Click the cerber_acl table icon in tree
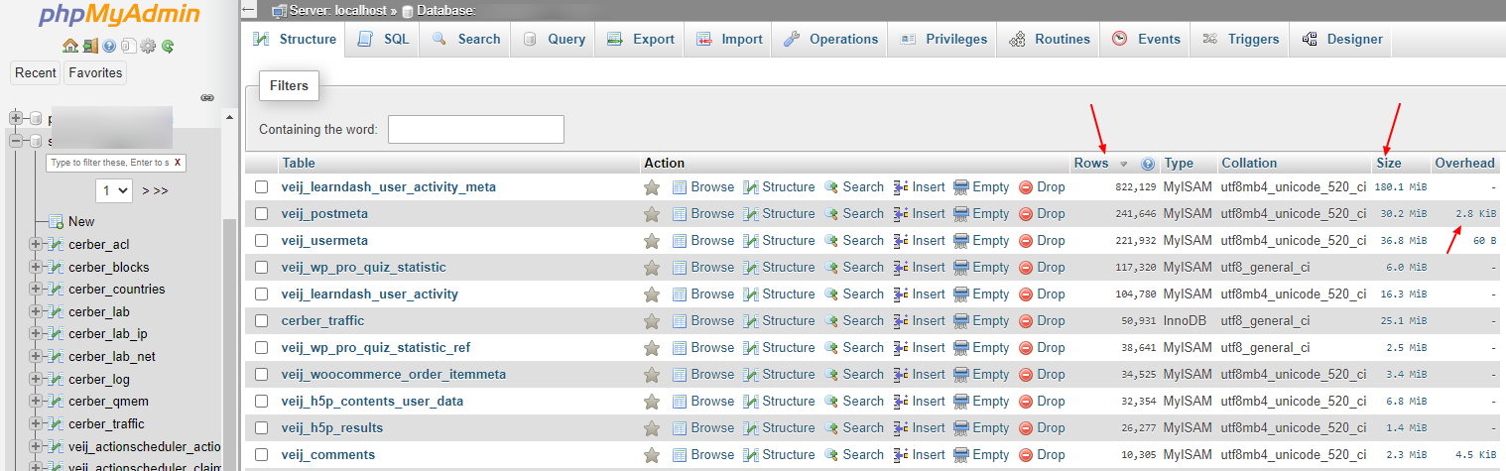 [x=58, y=244]
